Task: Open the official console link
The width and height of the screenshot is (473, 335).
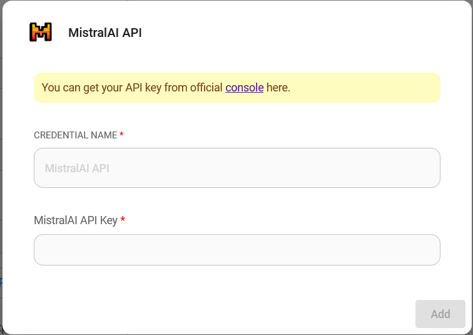Action: click(244, 88)
